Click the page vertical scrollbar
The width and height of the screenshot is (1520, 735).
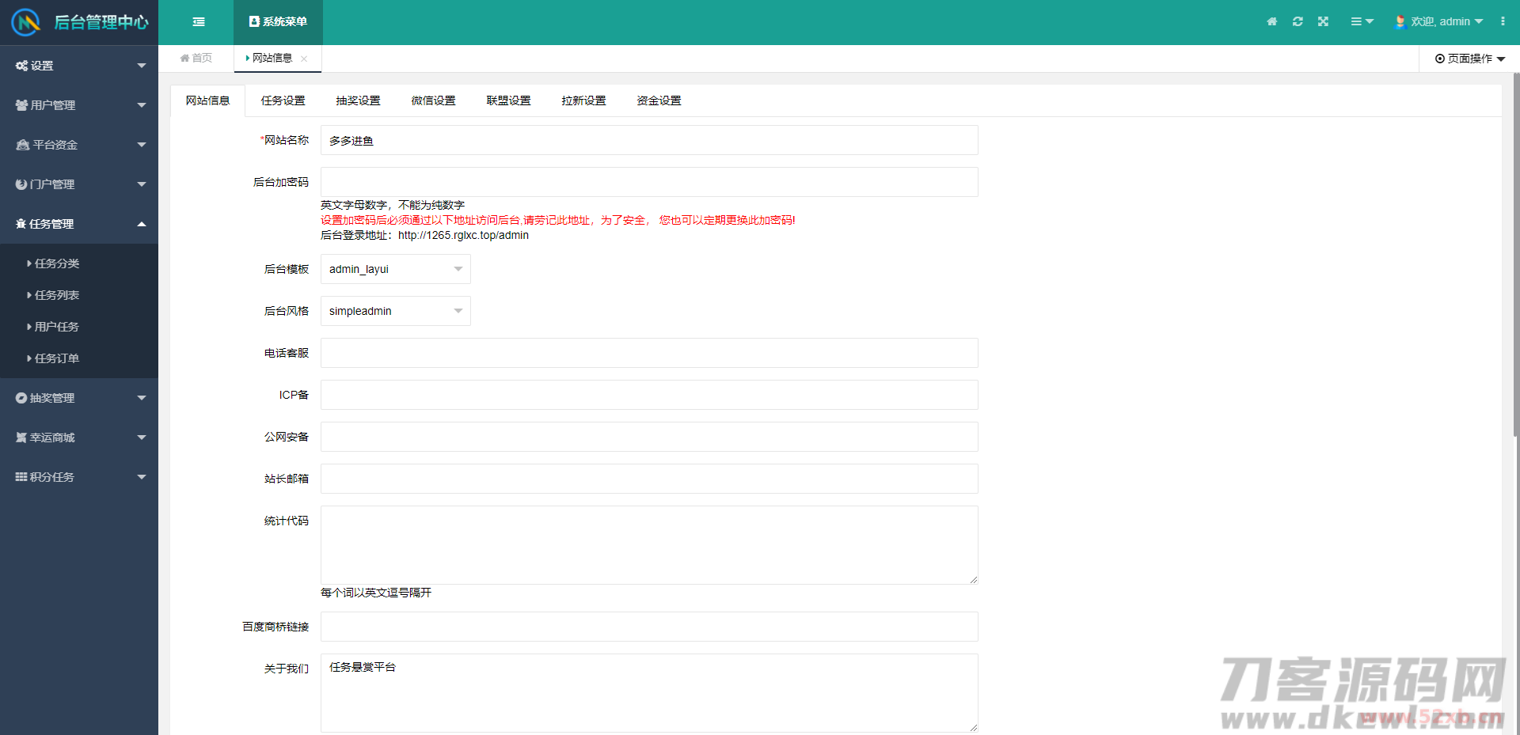1515,253
